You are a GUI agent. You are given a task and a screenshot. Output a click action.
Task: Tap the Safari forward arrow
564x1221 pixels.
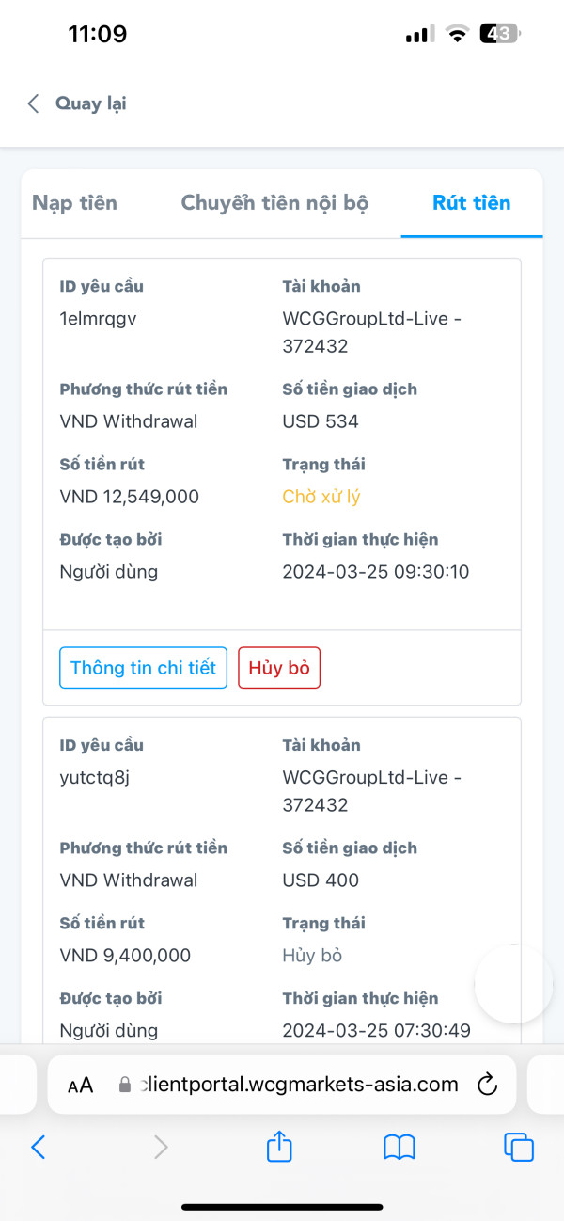161,1147
